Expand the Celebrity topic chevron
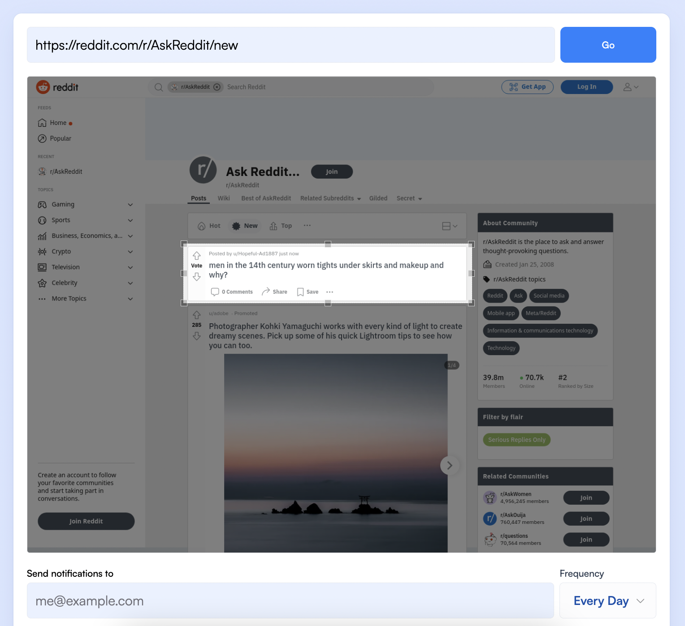Viewport: 685px width, 626px height. click(130, 283)
